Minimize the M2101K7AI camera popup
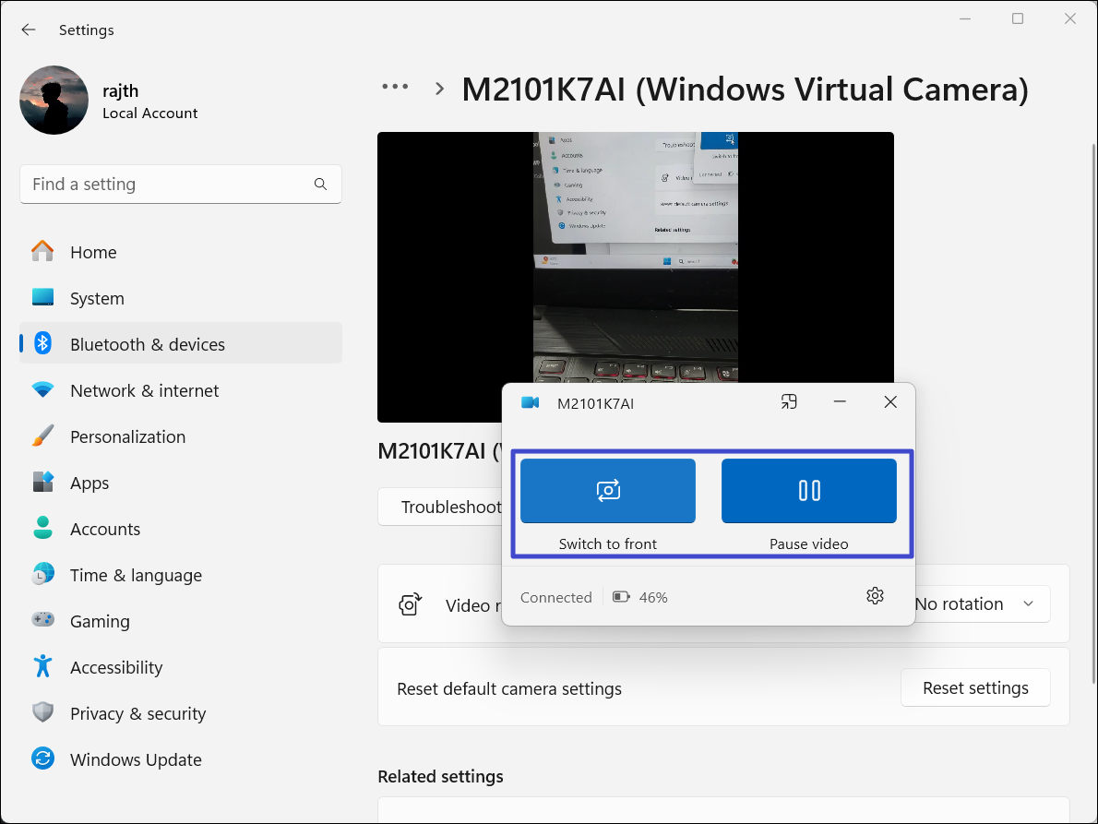Viewport: 1098px width, 824px height. click(x=840, y=402)
